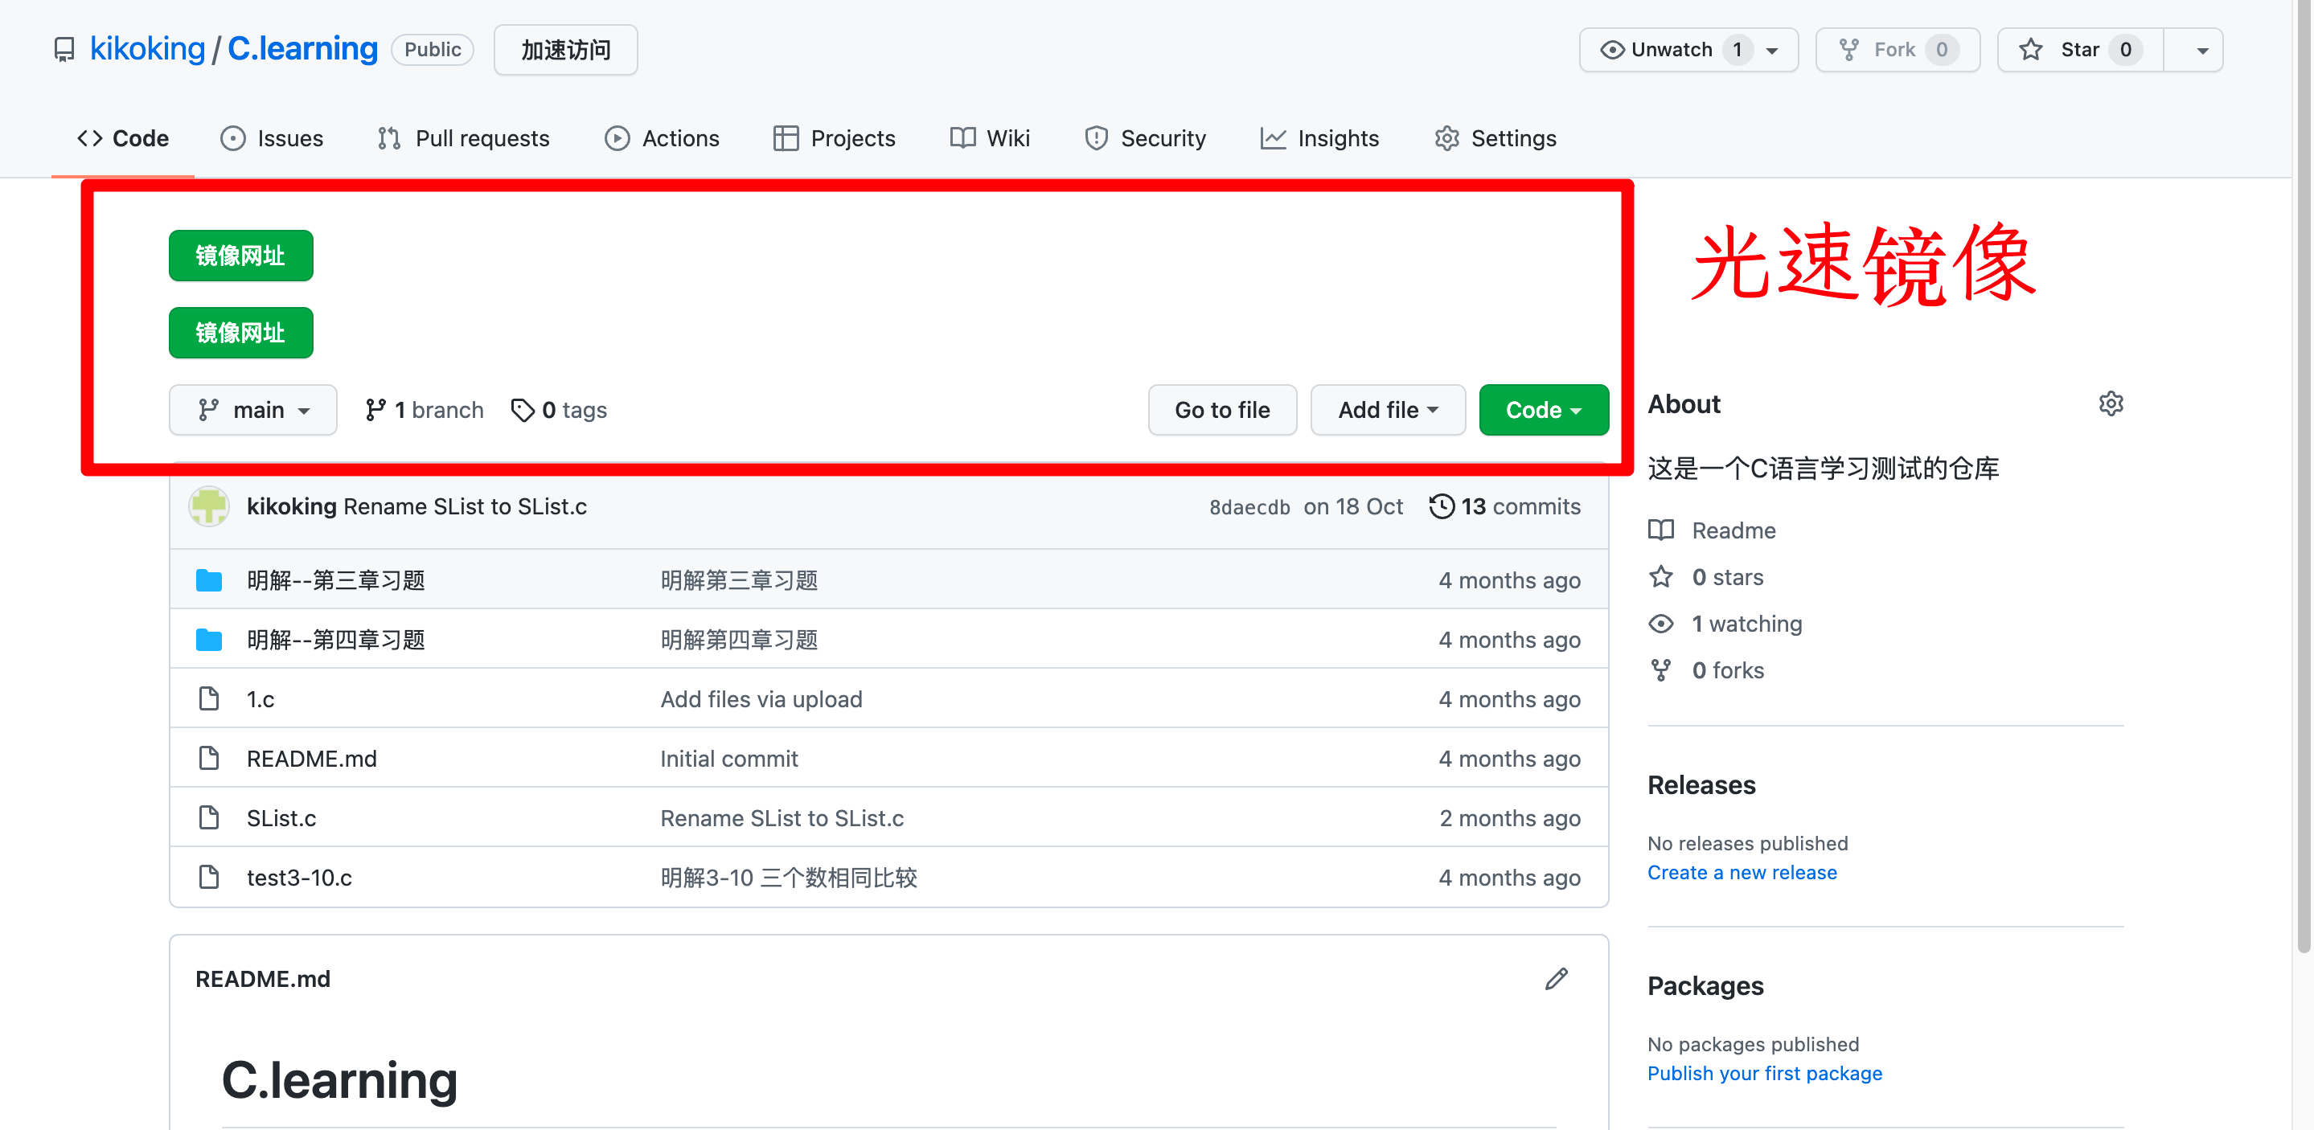
Task: Click the About section gear icon
Action: pos(2110,404)
